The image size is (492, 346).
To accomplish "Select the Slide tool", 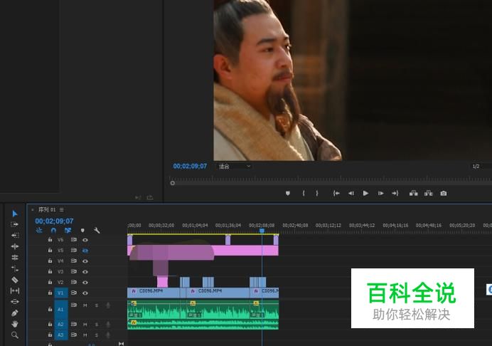I will point(15,302).
